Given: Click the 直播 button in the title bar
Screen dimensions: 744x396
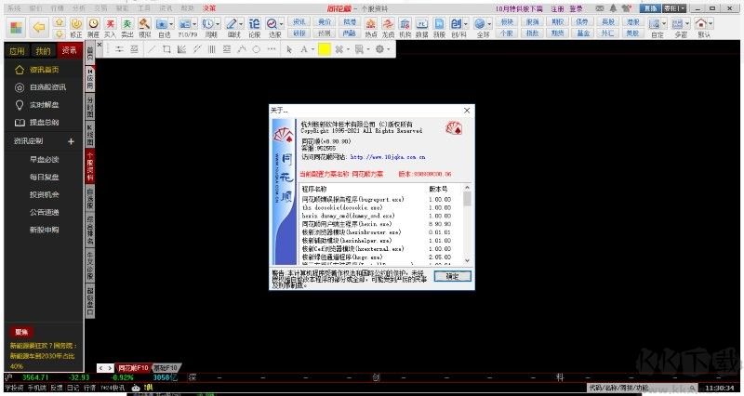Looking at the screenshot, I should pos(650,8).
